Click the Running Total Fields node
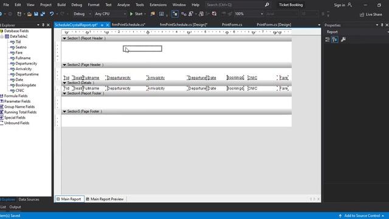389x219 pixels. pos(20,112)
